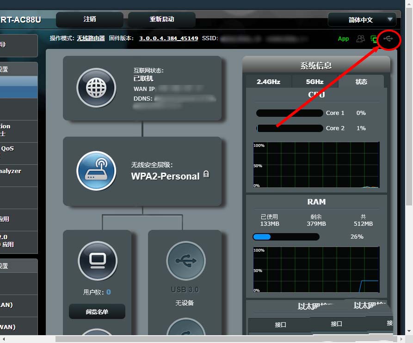Switch to the 5GHz tab
Viewport: 413px width, 343px height.
[314, 82]
